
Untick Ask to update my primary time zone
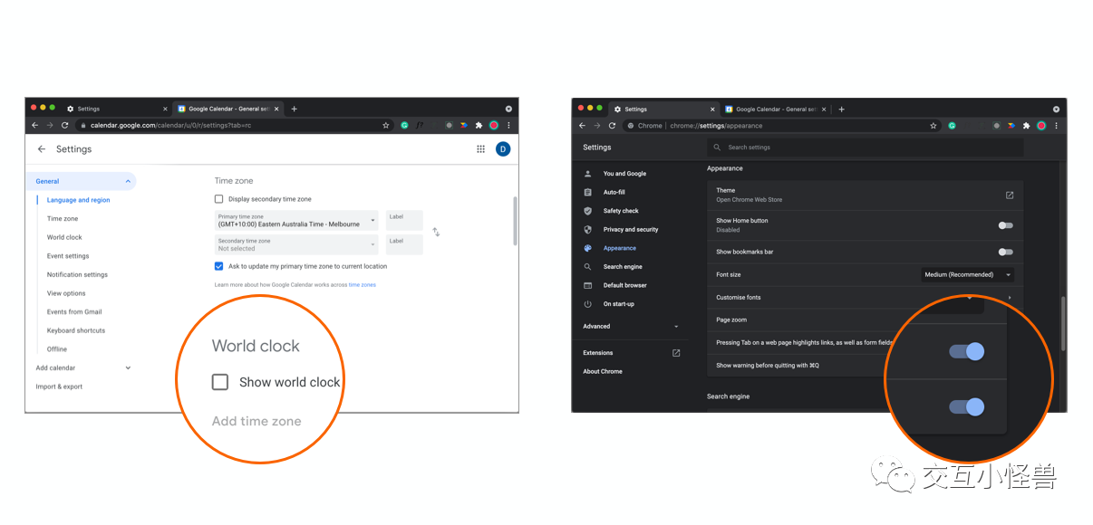point(218,266)
